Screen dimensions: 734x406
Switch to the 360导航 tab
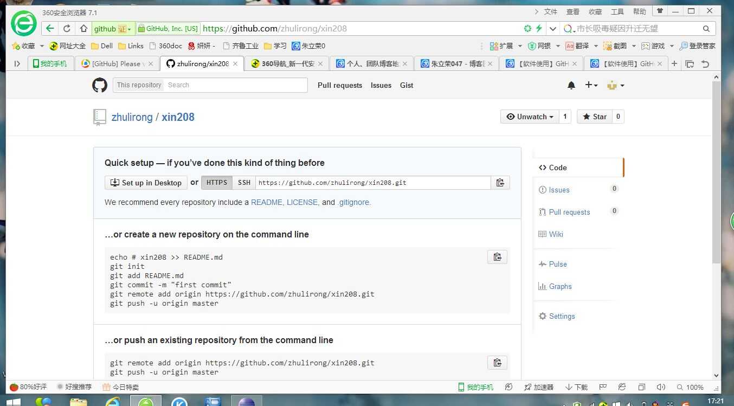point(286,63)
